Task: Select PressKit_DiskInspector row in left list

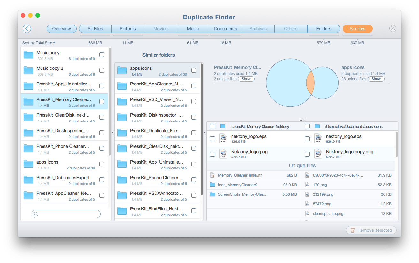Action: (65, 133)
